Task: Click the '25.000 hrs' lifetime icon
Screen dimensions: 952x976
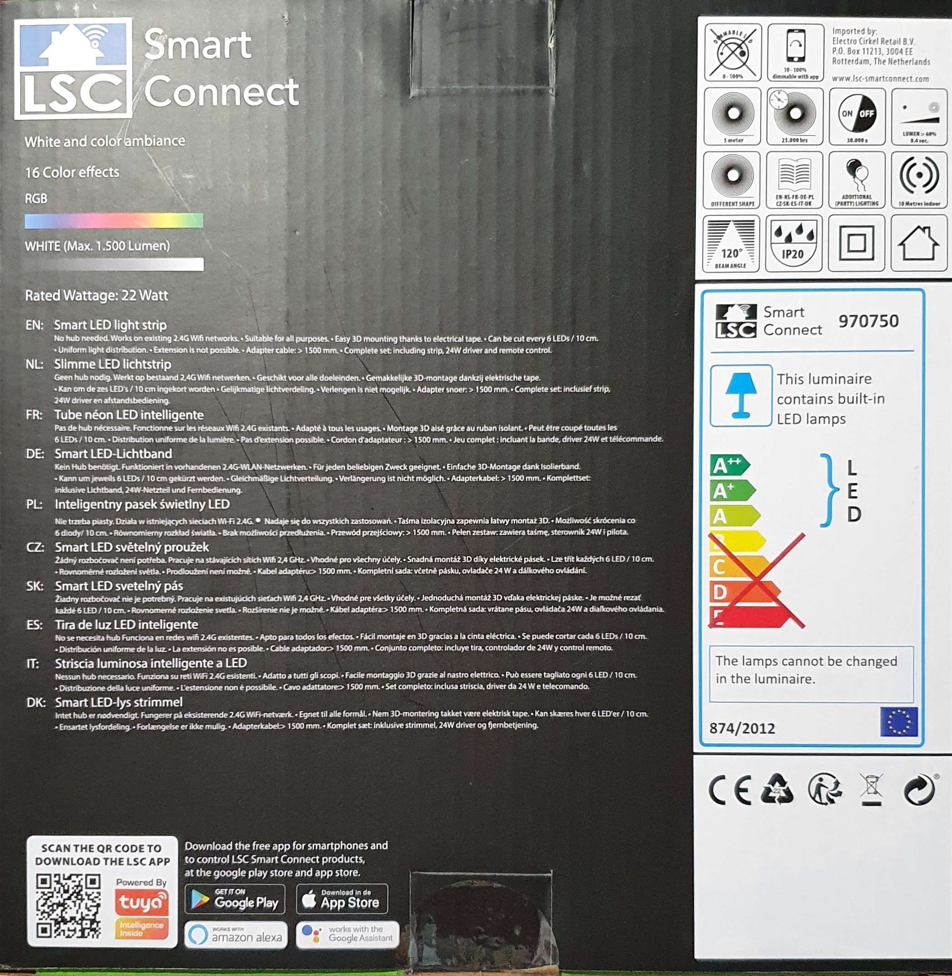Action: (x=795, y=117)
